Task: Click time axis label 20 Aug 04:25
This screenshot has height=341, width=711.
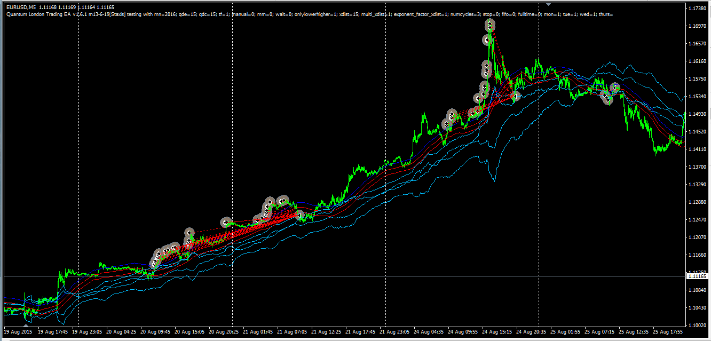Action: [x=122, y=331]
